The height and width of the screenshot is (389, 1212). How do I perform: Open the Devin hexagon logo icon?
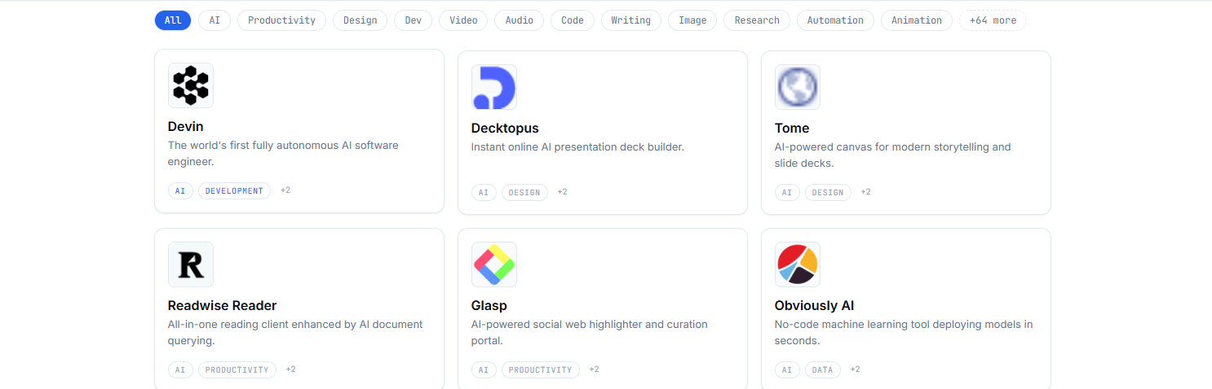click(x=191, y=85)
